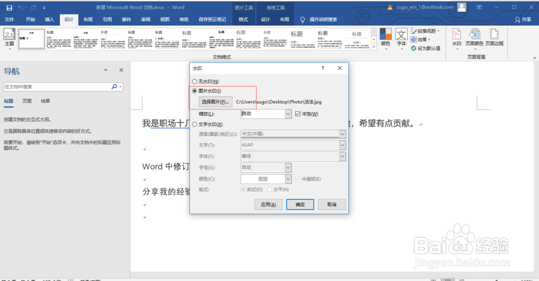Select No watermark (无水印) radio
This screenshot has height=281, width=539.
[x=195, y=81]
